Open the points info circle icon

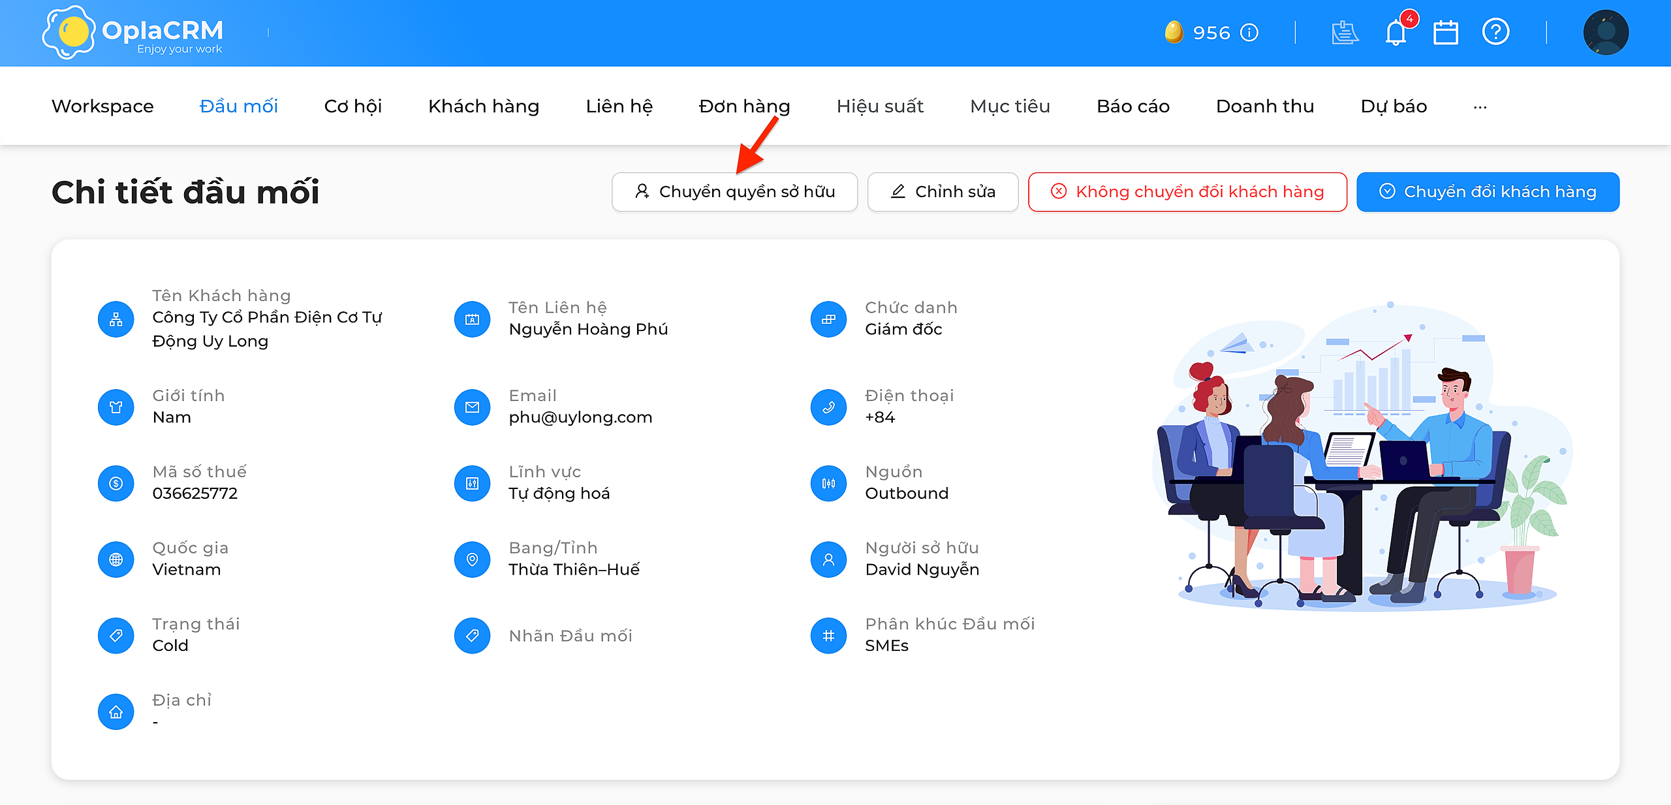(1249, 33)
